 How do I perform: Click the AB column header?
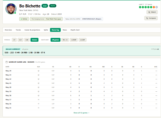70,67
